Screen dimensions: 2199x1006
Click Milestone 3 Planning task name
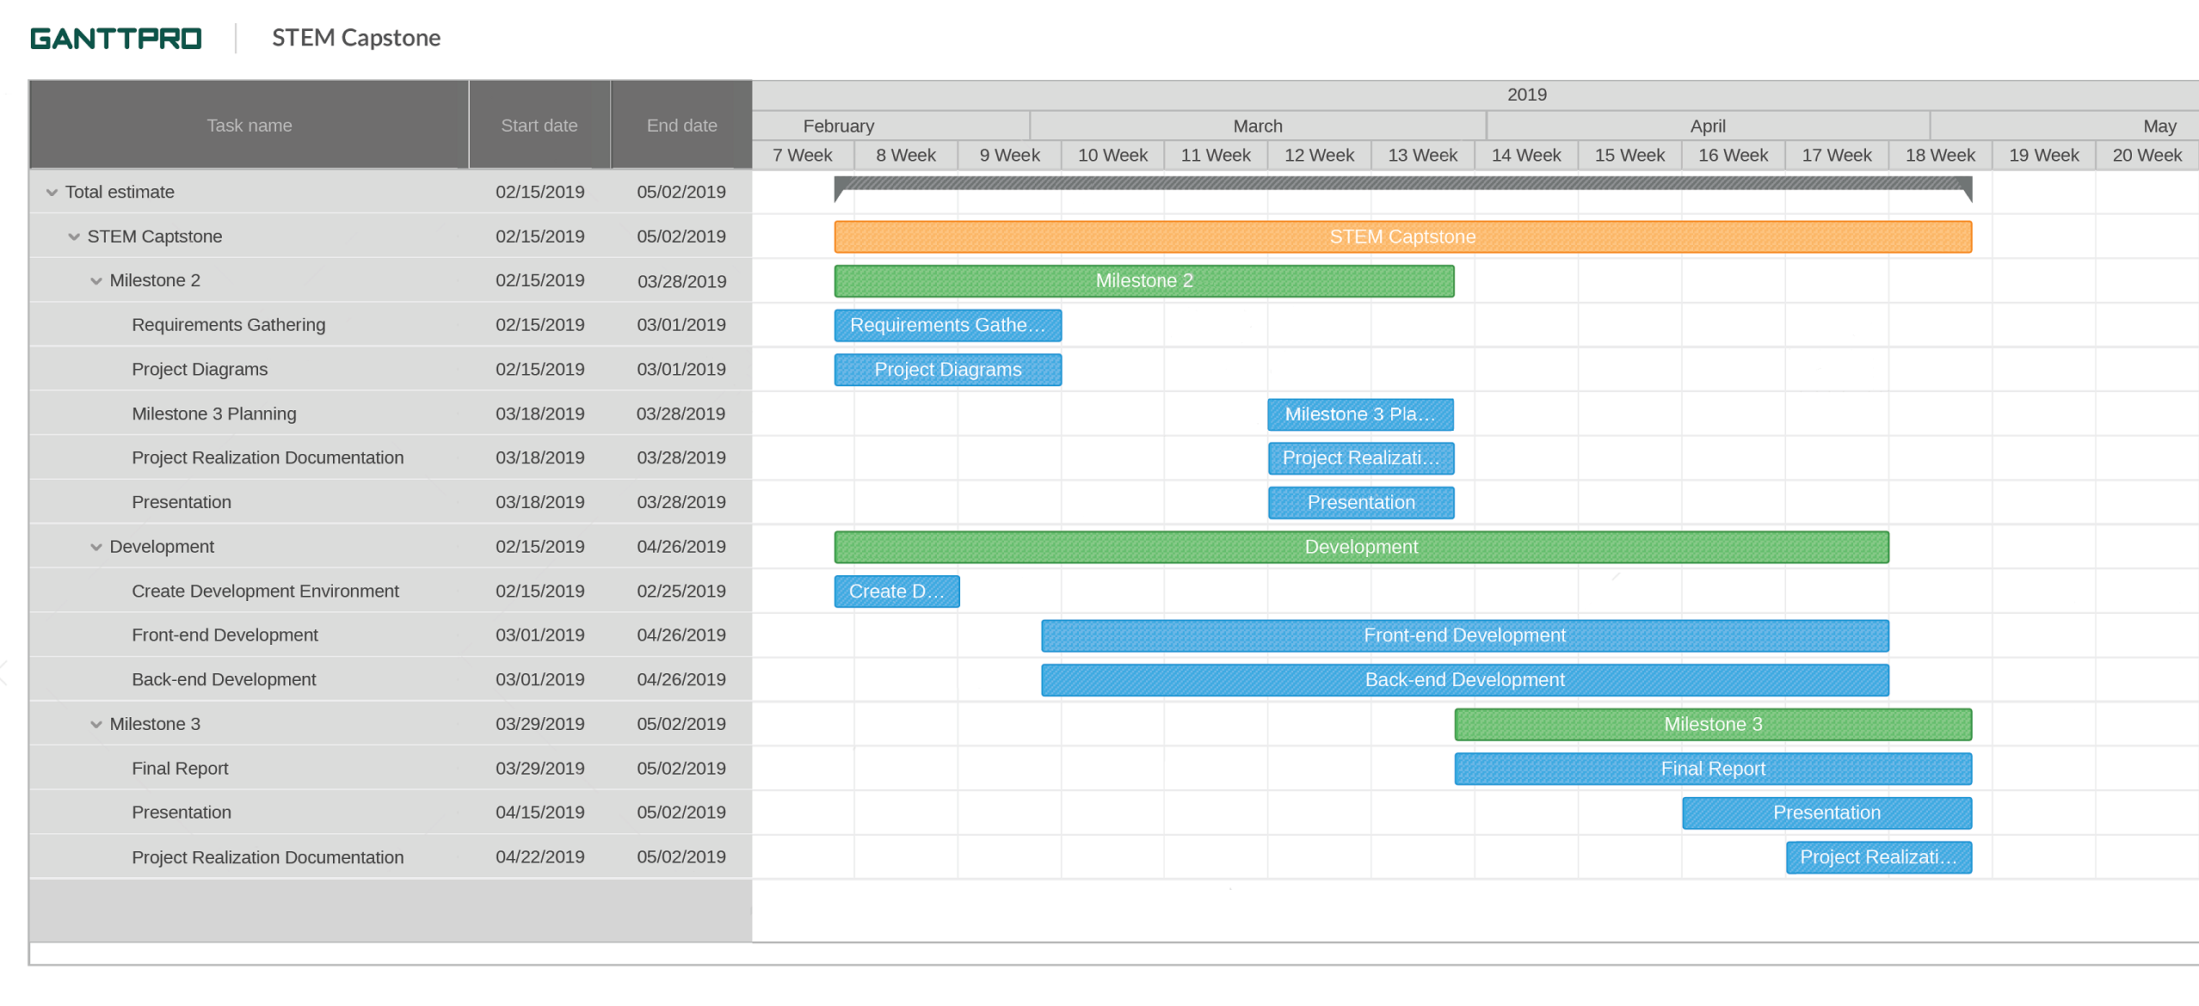pos(213,414)
